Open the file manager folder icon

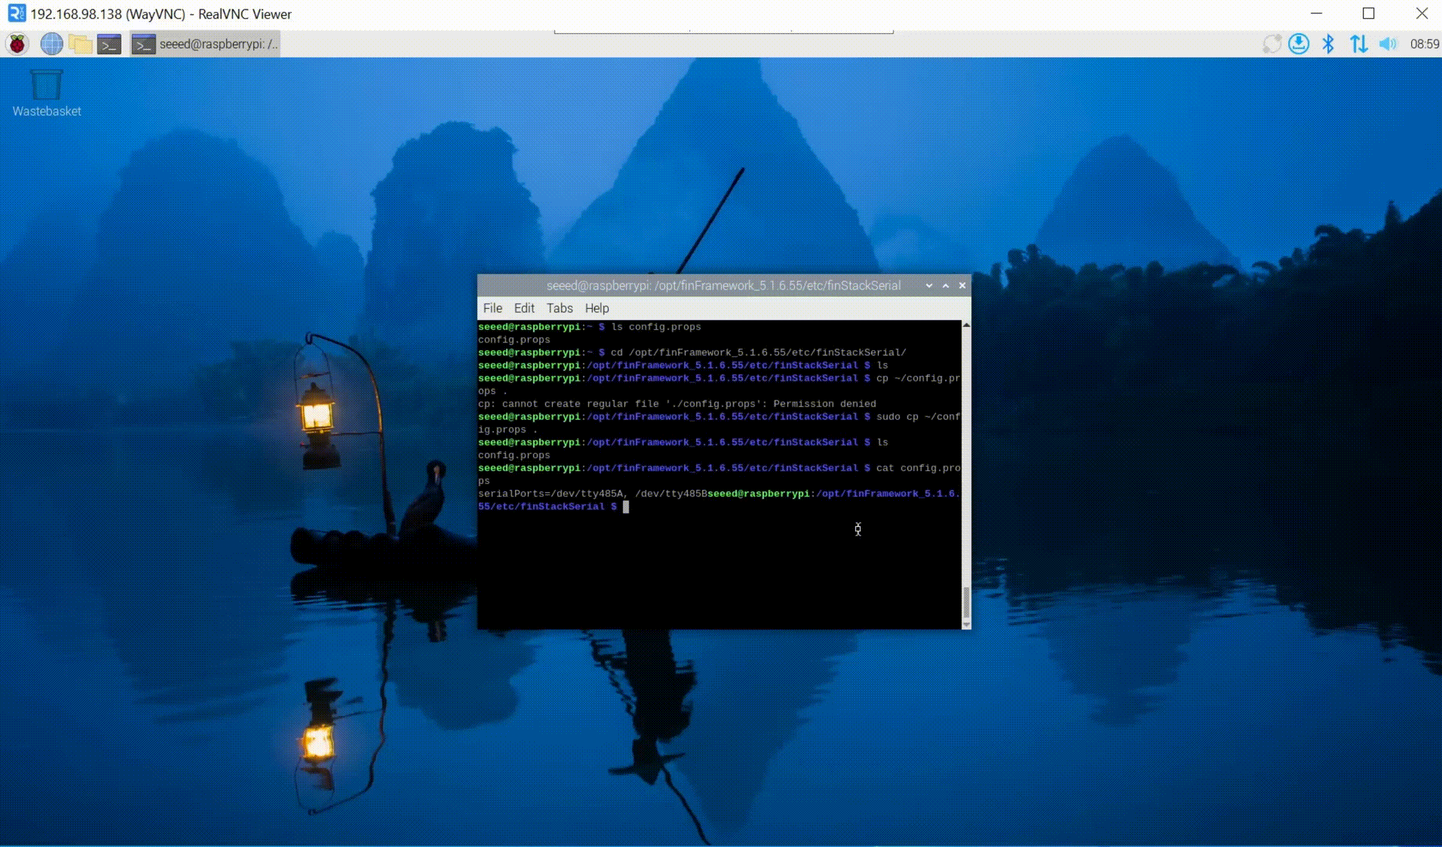click(80, 44)
